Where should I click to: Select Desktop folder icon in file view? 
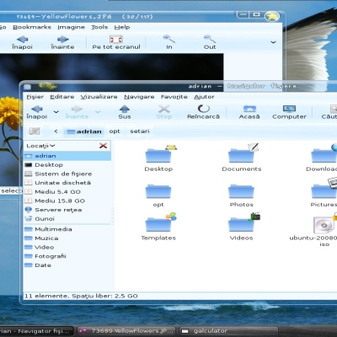click(x=158, y=155)
